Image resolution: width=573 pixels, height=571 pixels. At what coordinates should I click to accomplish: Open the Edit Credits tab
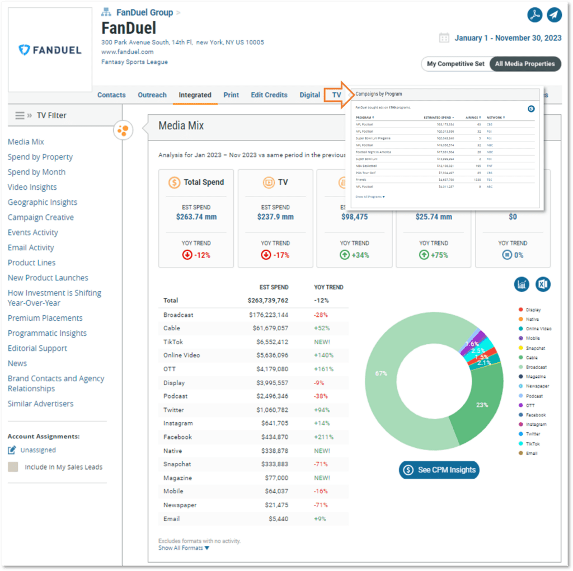[x=269, y=95]
